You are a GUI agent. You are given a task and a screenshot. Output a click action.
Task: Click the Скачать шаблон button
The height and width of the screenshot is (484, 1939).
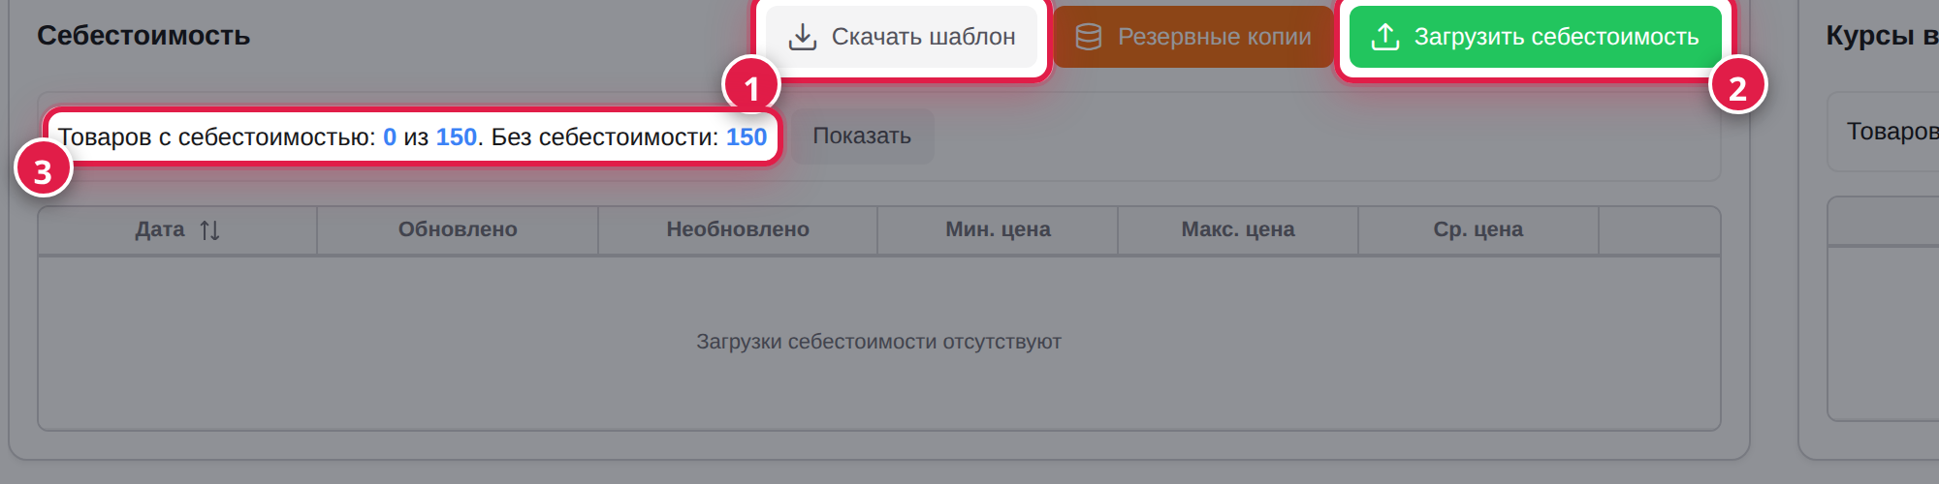(902, 37)
